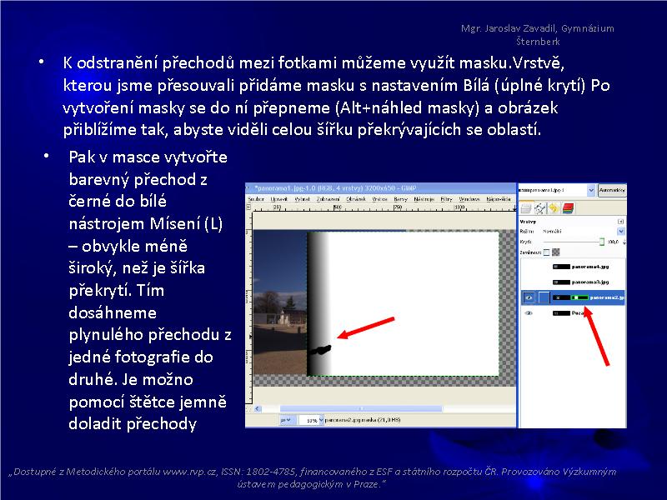Image resolution: width=667 pixels, height=500 pixels.
Task: Adjust the Krytí opacity slider handle
Action: point(601,242)
